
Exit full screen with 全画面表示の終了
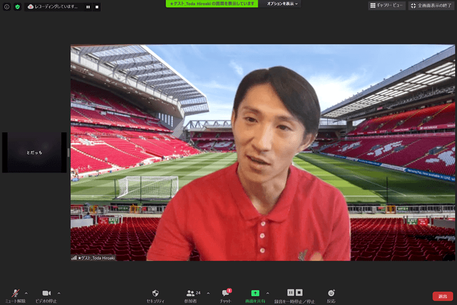(431, 5)
